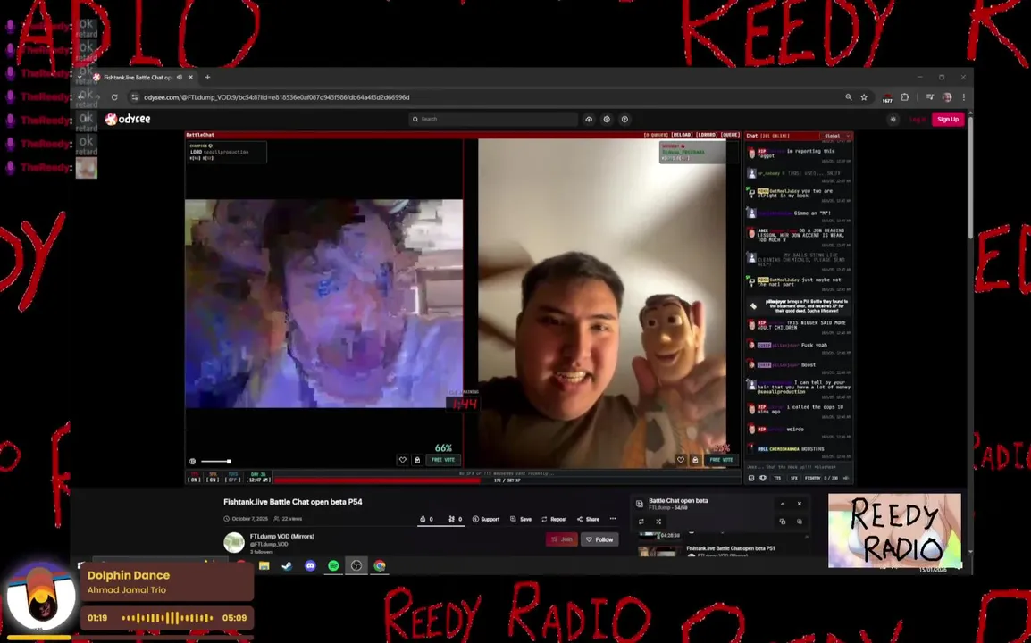Select the TTS chat message option

pos(777,478)
